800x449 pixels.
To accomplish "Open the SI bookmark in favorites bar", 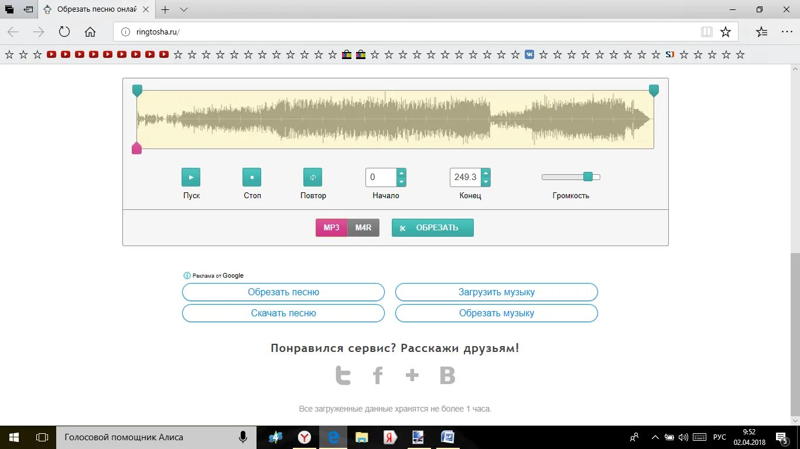I will click(x=670, y=54).
